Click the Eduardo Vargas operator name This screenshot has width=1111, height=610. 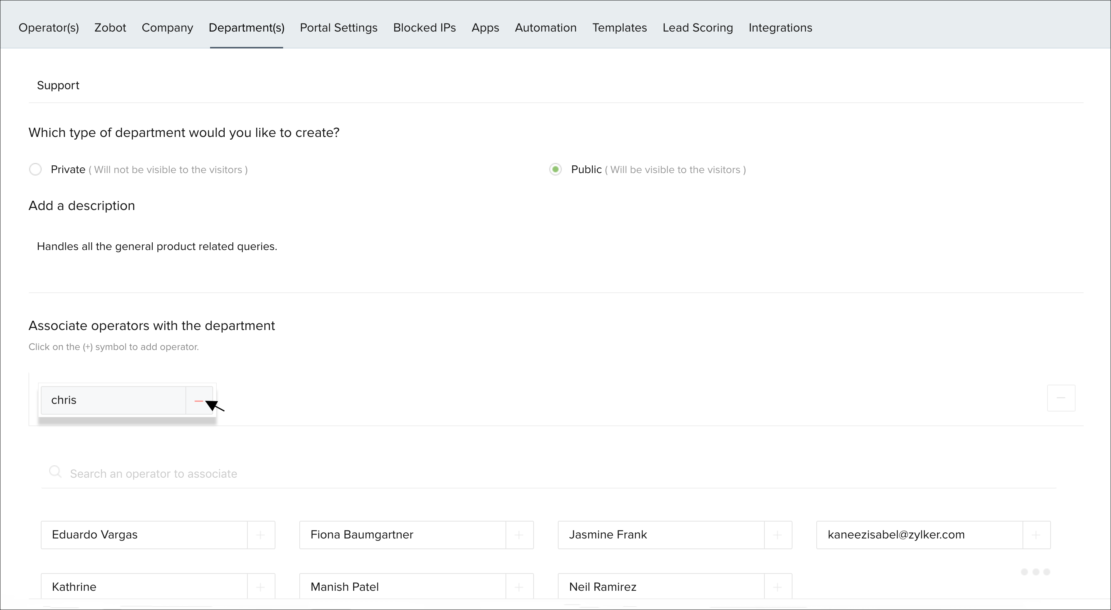[x=95, y=535]
